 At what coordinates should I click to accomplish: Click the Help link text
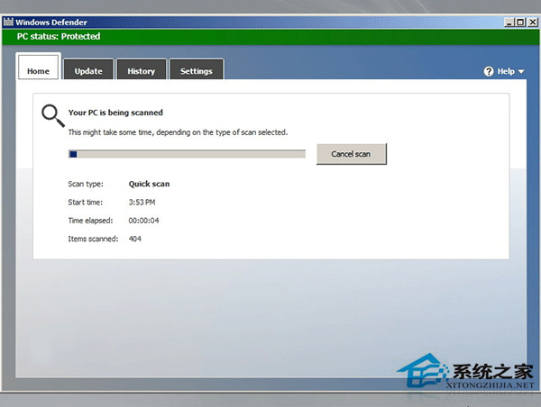click(506, 71)
